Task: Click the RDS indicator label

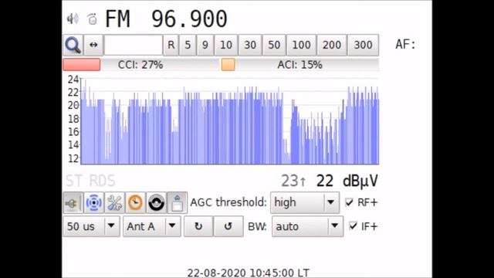Action: point(102,181)
